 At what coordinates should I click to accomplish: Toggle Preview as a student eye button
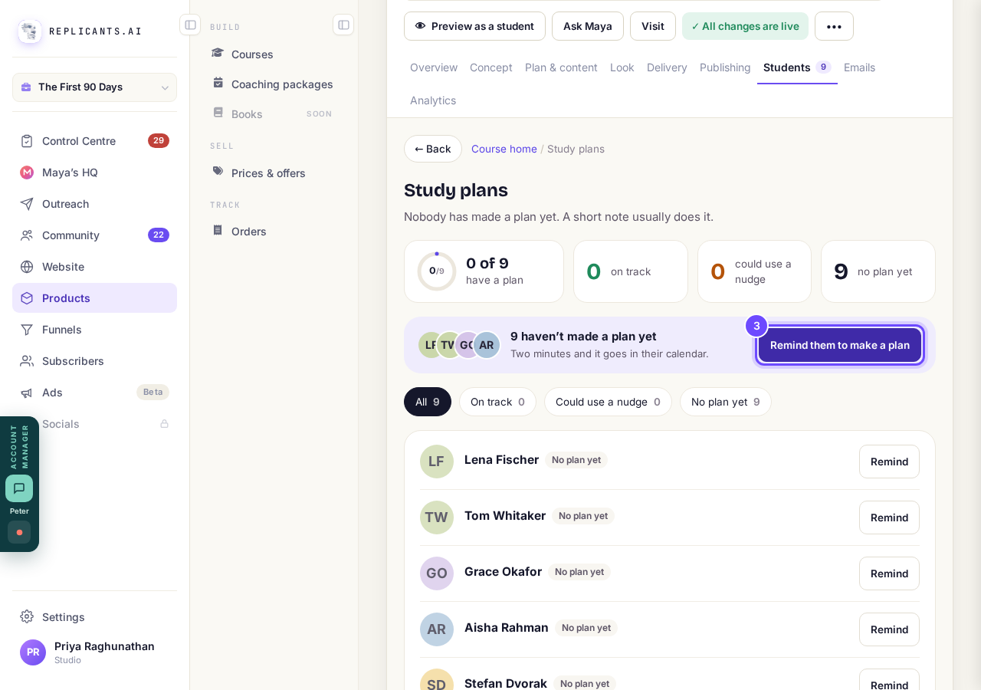pyautogui.click(x=474, y=26)
